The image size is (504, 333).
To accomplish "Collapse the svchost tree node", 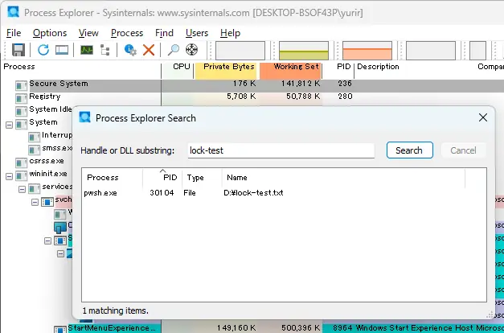I will click(x=35, y=202).
